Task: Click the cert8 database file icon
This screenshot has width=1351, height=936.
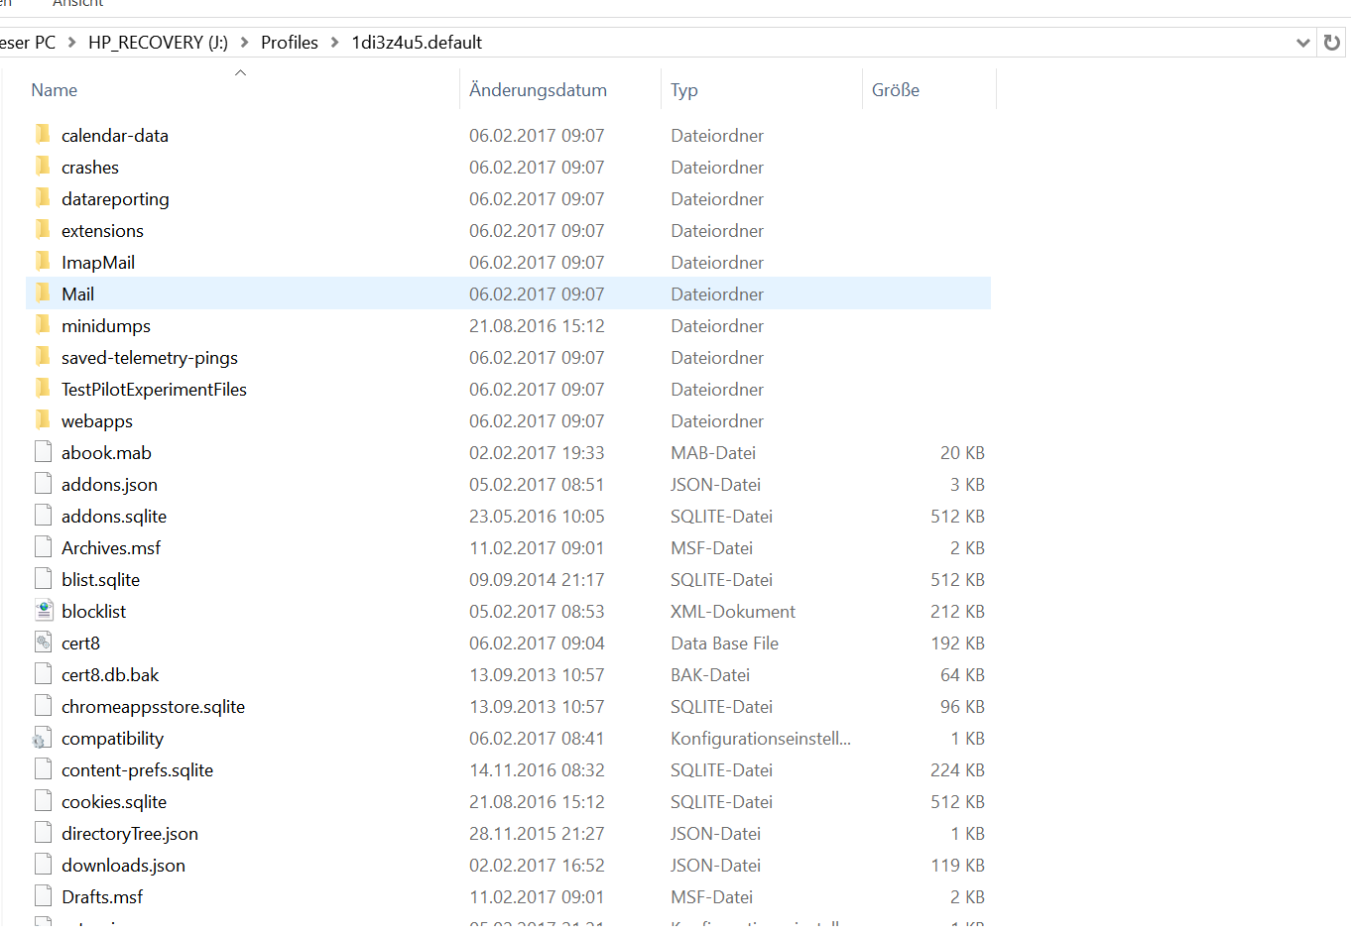Action: point(43,643)
